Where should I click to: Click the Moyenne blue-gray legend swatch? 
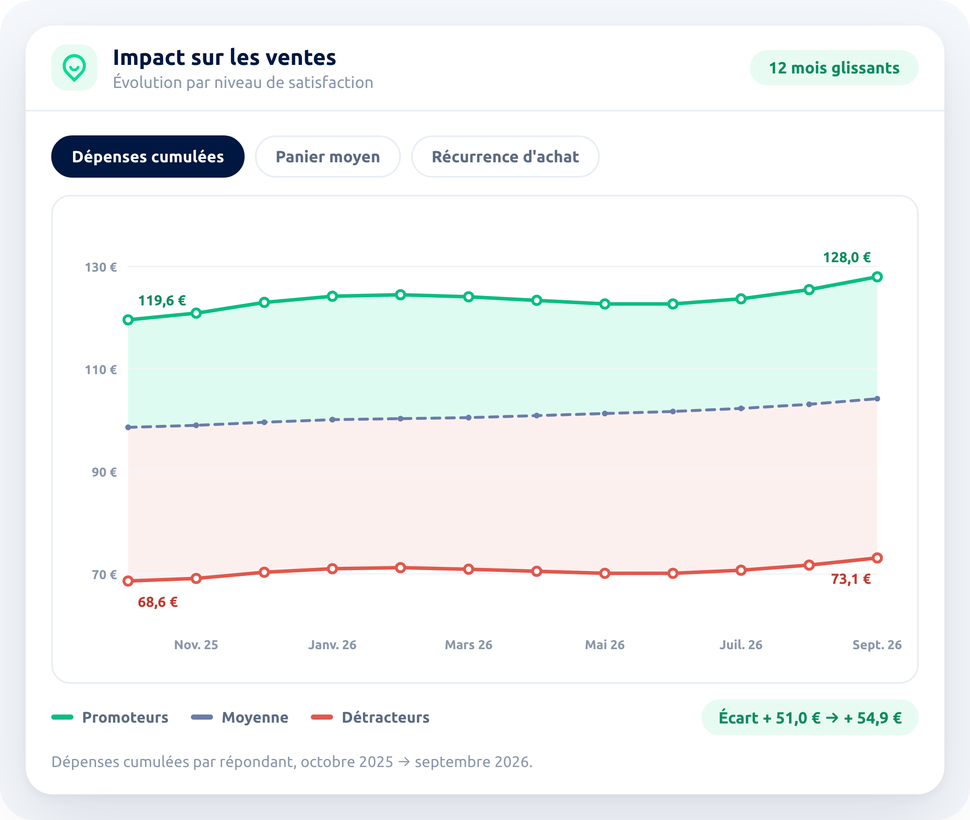click(x=202, y=717)
